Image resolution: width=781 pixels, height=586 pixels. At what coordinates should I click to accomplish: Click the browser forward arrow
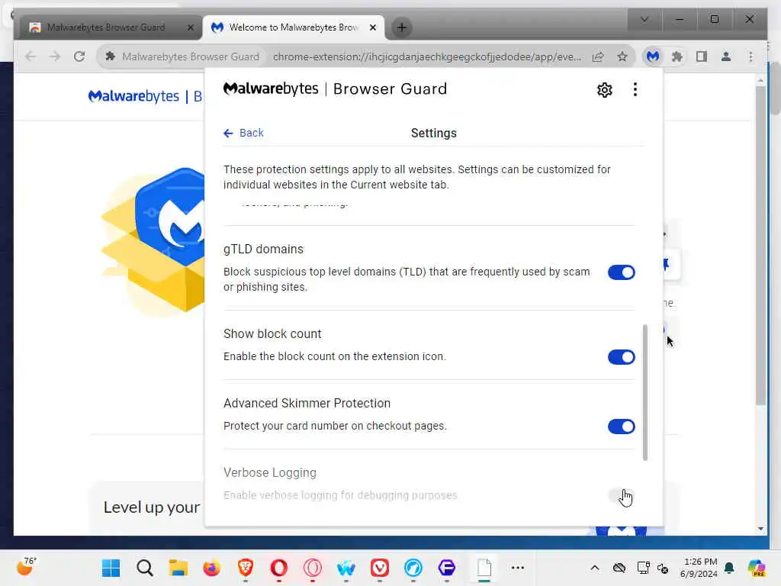point(55,56)
